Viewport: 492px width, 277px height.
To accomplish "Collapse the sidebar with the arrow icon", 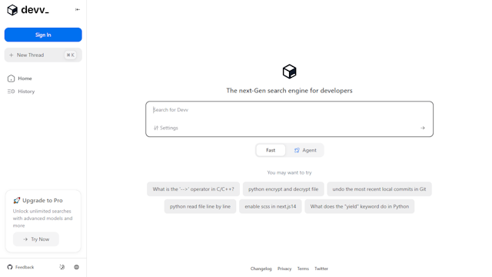I will pos(78,9).
